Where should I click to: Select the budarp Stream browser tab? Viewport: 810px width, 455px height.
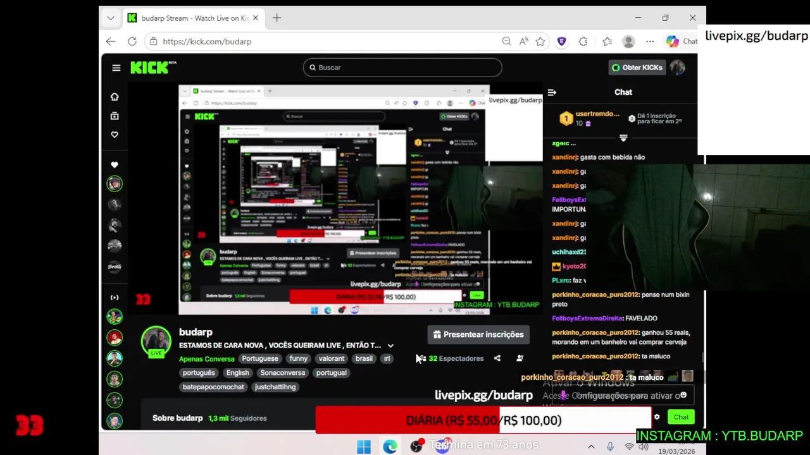[192, 18]
